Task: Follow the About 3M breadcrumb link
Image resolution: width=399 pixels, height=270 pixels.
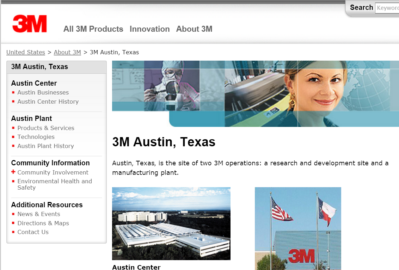Action: (67, 52)
